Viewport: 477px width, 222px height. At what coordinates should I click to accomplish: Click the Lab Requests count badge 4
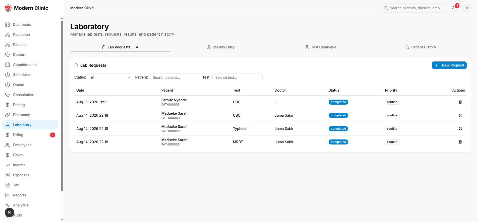point(137,47)
